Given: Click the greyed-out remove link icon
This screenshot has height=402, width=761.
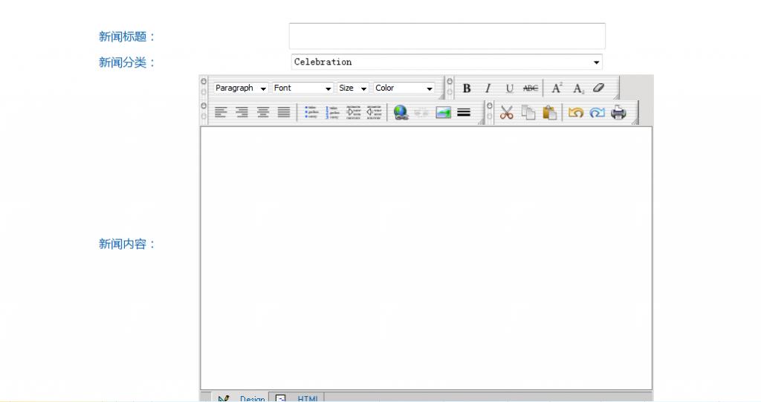Looking at the screenshot, I should click(421, 113).
